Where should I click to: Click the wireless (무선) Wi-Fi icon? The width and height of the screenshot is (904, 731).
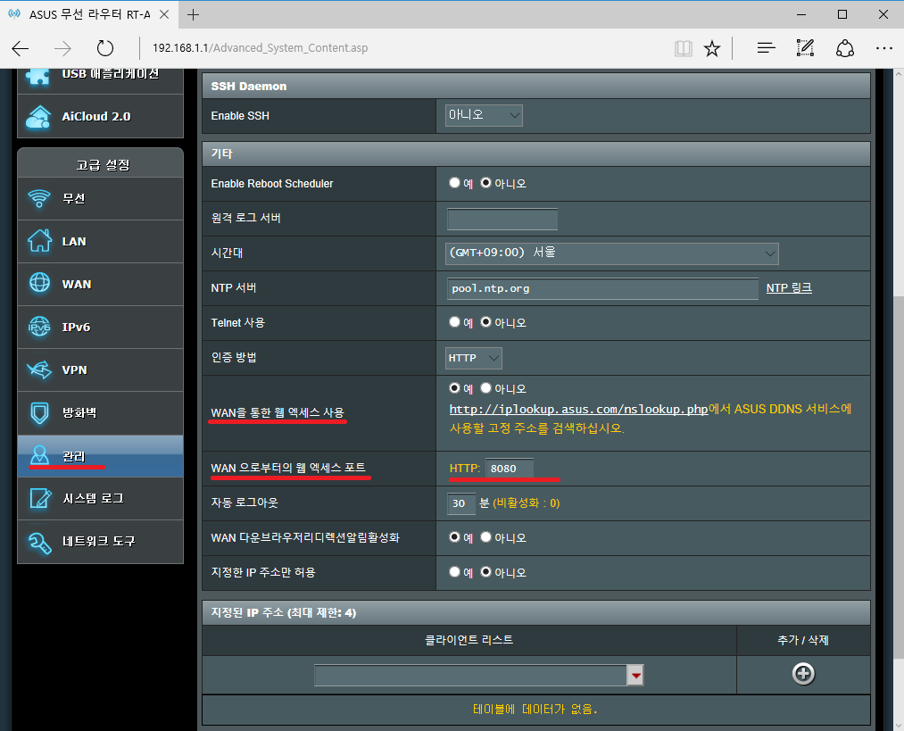tap(39, 198)
